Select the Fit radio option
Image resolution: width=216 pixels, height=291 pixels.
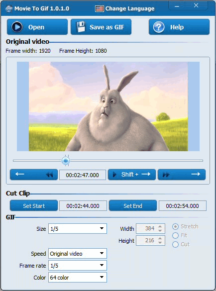[175, 235]
